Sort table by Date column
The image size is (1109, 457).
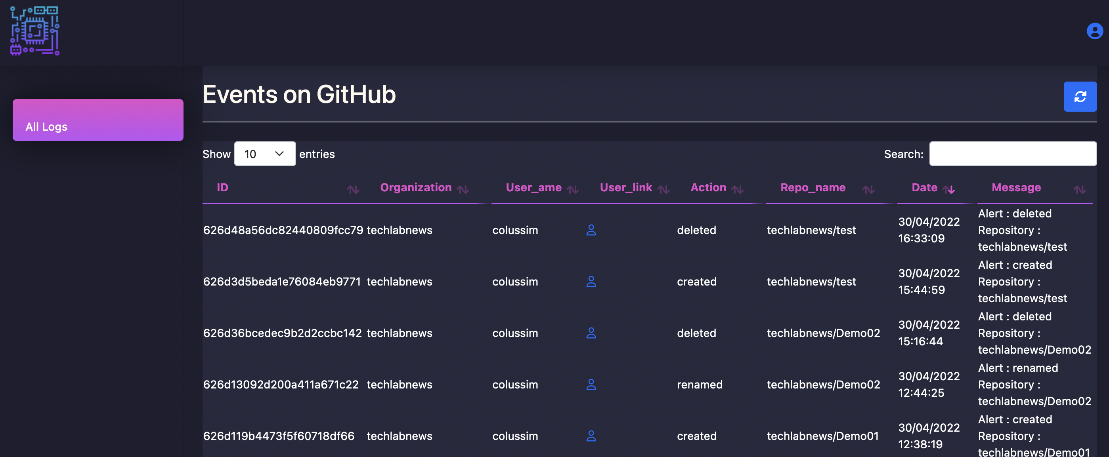[924, 188]
